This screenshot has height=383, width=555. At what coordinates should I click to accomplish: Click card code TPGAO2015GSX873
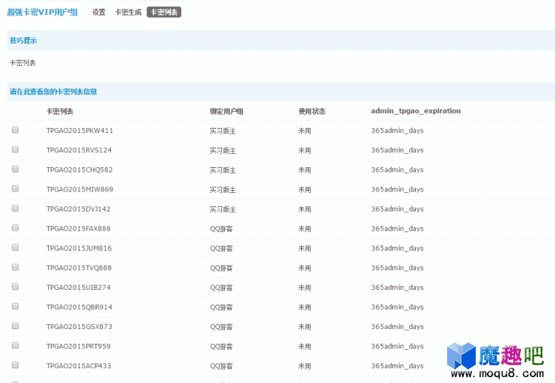pyautogui.click(x=79, y=326)
